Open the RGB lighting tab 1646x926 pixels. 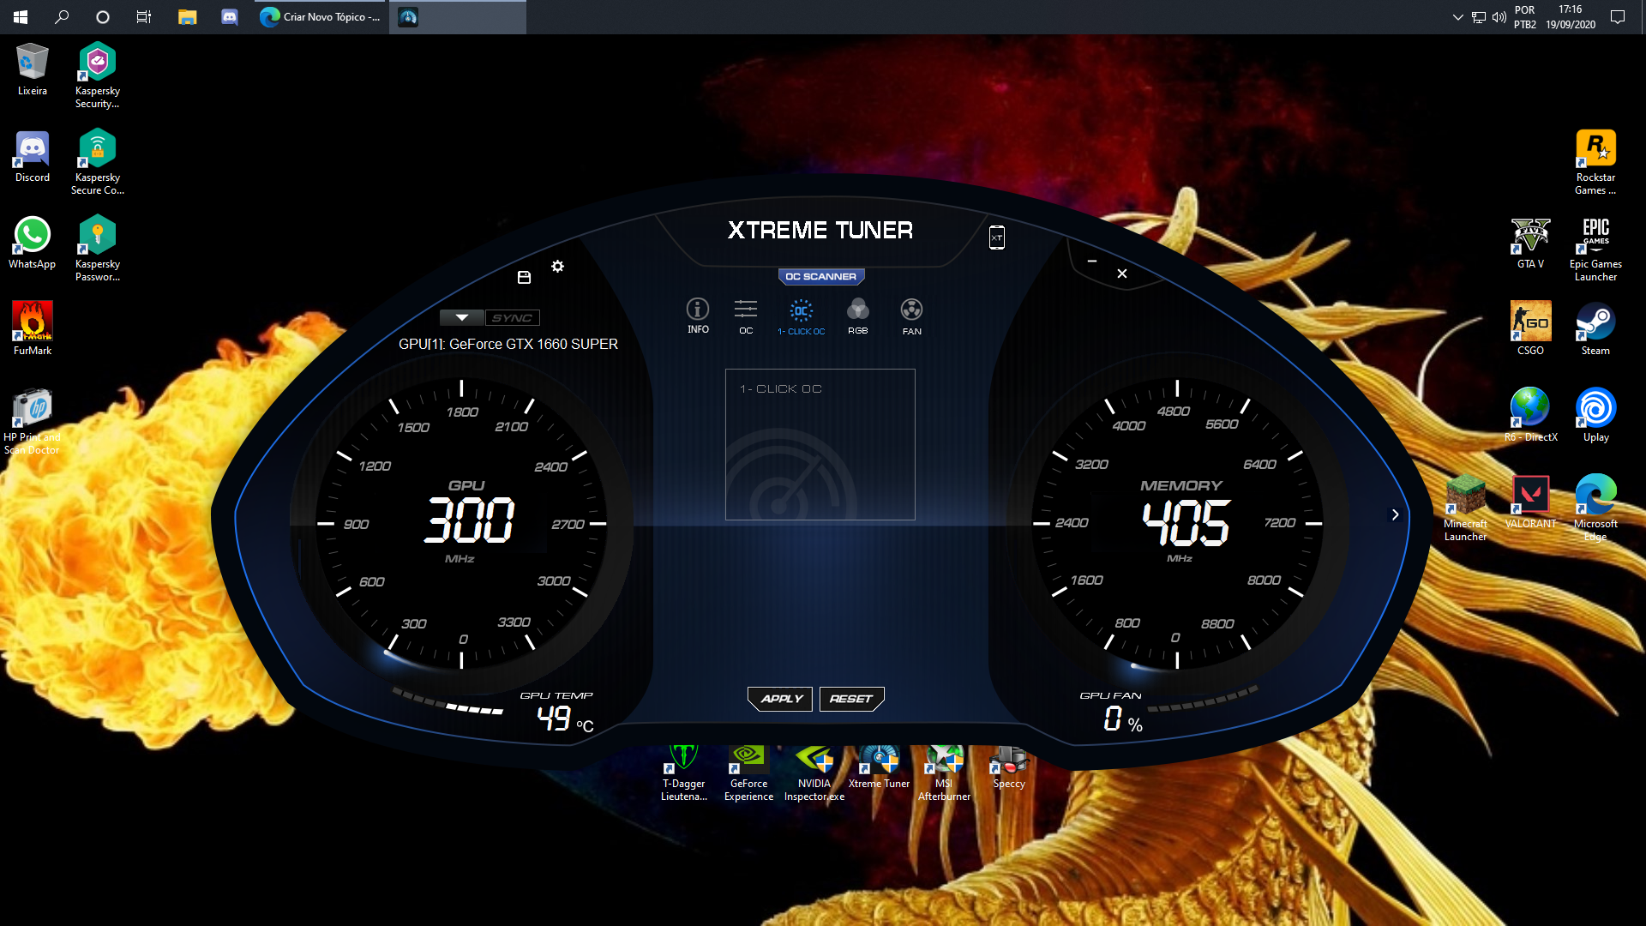pos(857,316)
